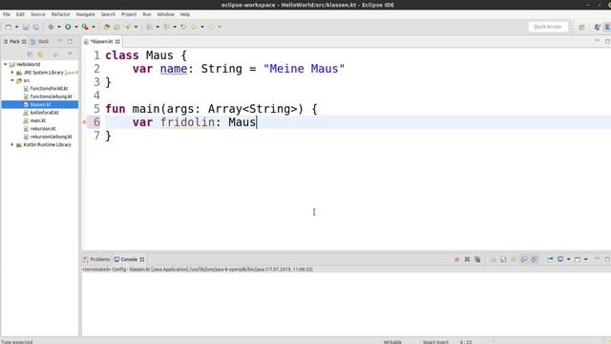This screenshot has width=611, height=344.
Task: Click the Open Console icon
Action: coord(578,259)
